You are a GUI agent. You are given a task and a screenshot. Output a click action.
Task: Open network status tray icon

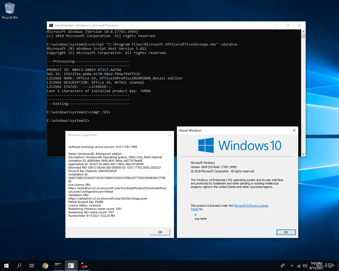click(x=299, y=266)
